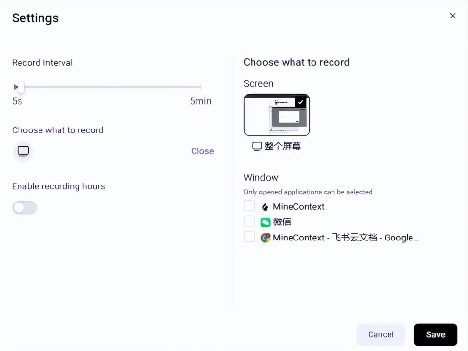Click the MineContext flame app icon

pos(265,207)
